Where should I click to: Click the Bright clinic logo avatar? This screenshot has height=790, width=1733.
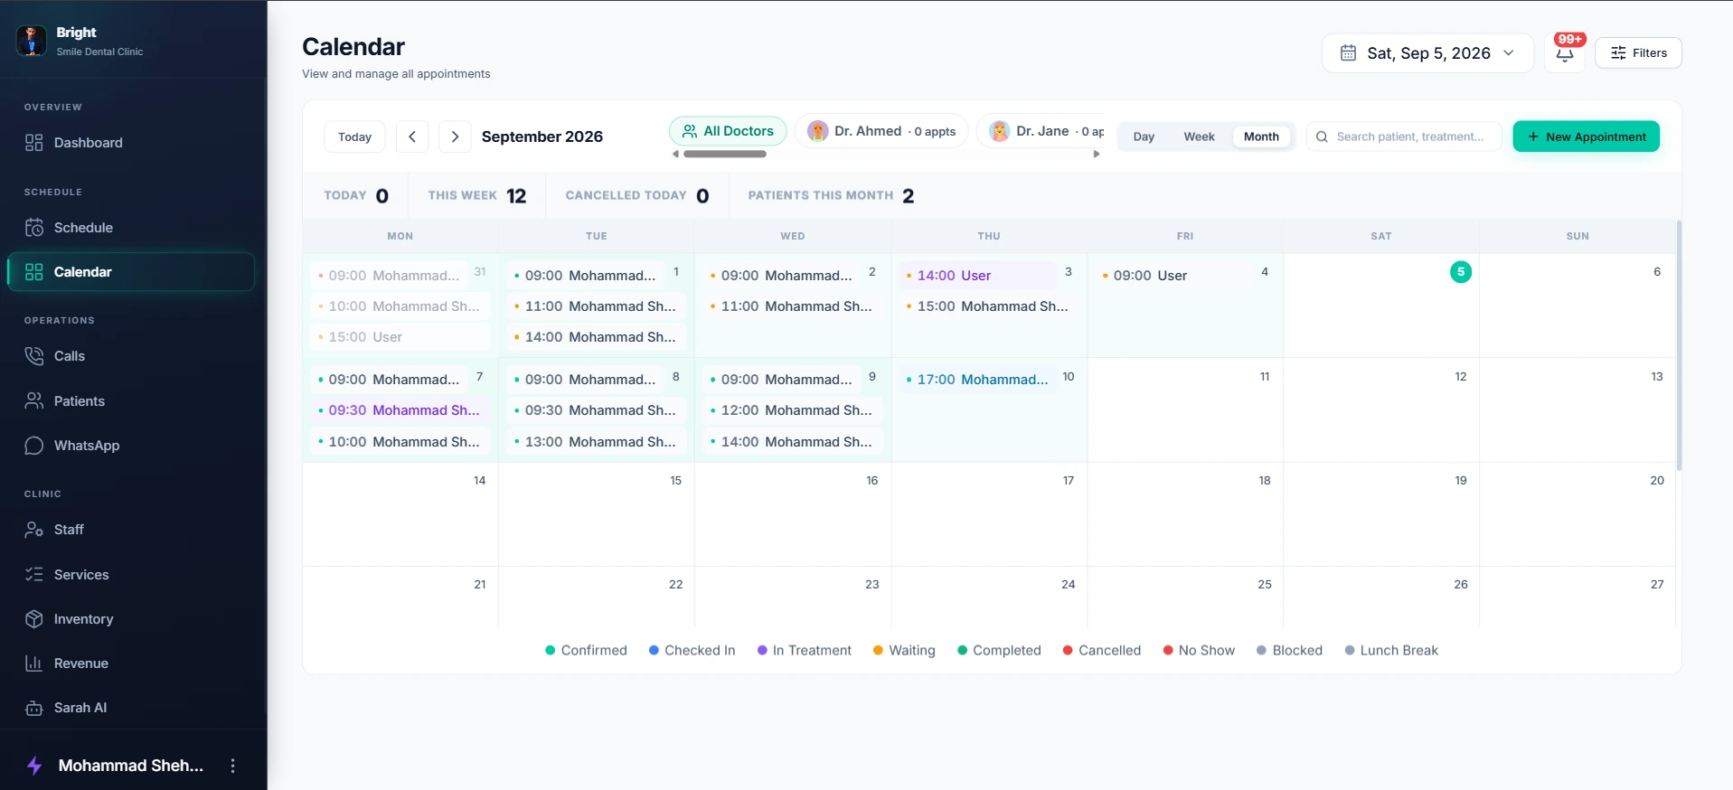(32, 41)
